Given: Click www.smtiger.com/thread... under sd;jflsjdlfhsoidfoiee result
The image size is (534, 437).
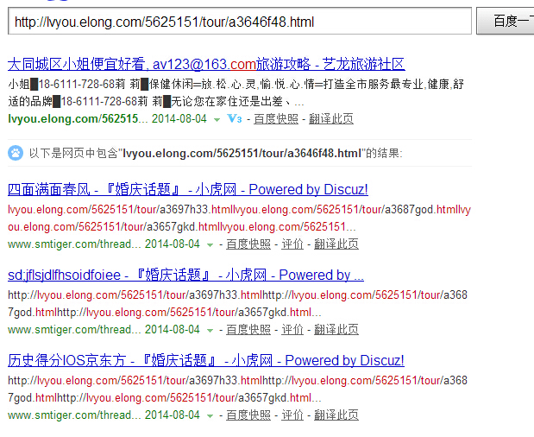Looking at the screenshot, I should 74,330.
